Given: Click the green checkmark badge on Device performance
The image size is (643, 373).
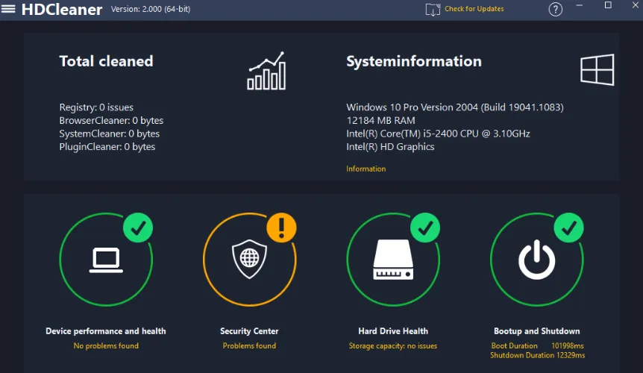Looking at the screenshot, I should point(138,228).
